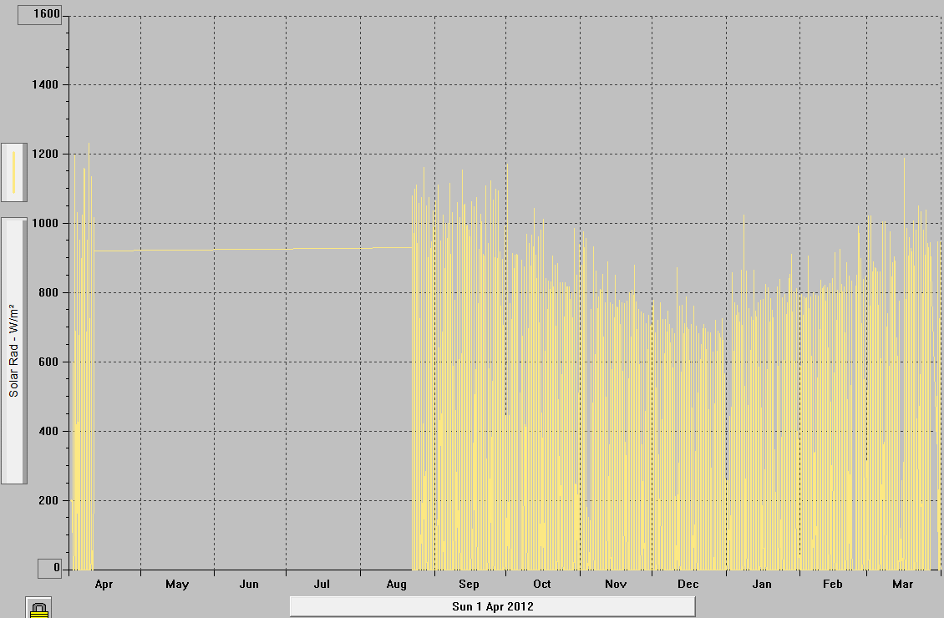This screenshot has width=944, height=618.
Task: Click the Oct month label on axis
Action: tap(542, 585)
